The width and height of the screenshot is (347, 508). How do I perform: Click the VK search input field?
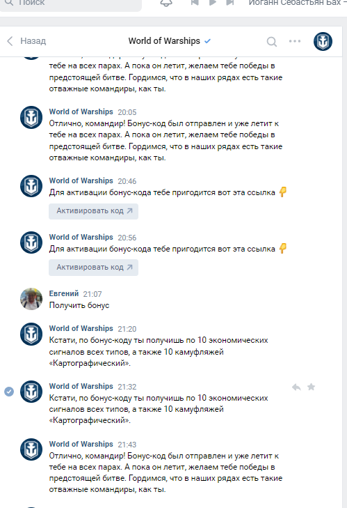pyautogui.click(x=70, y=3)
